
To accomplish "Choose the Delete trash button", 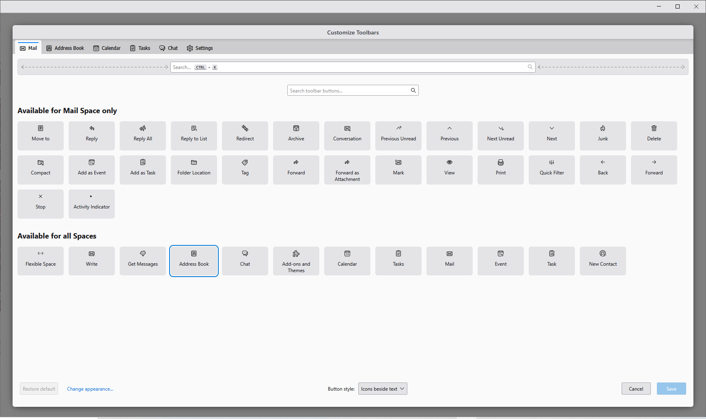I will pyautogui.click(x=654, y=135).
